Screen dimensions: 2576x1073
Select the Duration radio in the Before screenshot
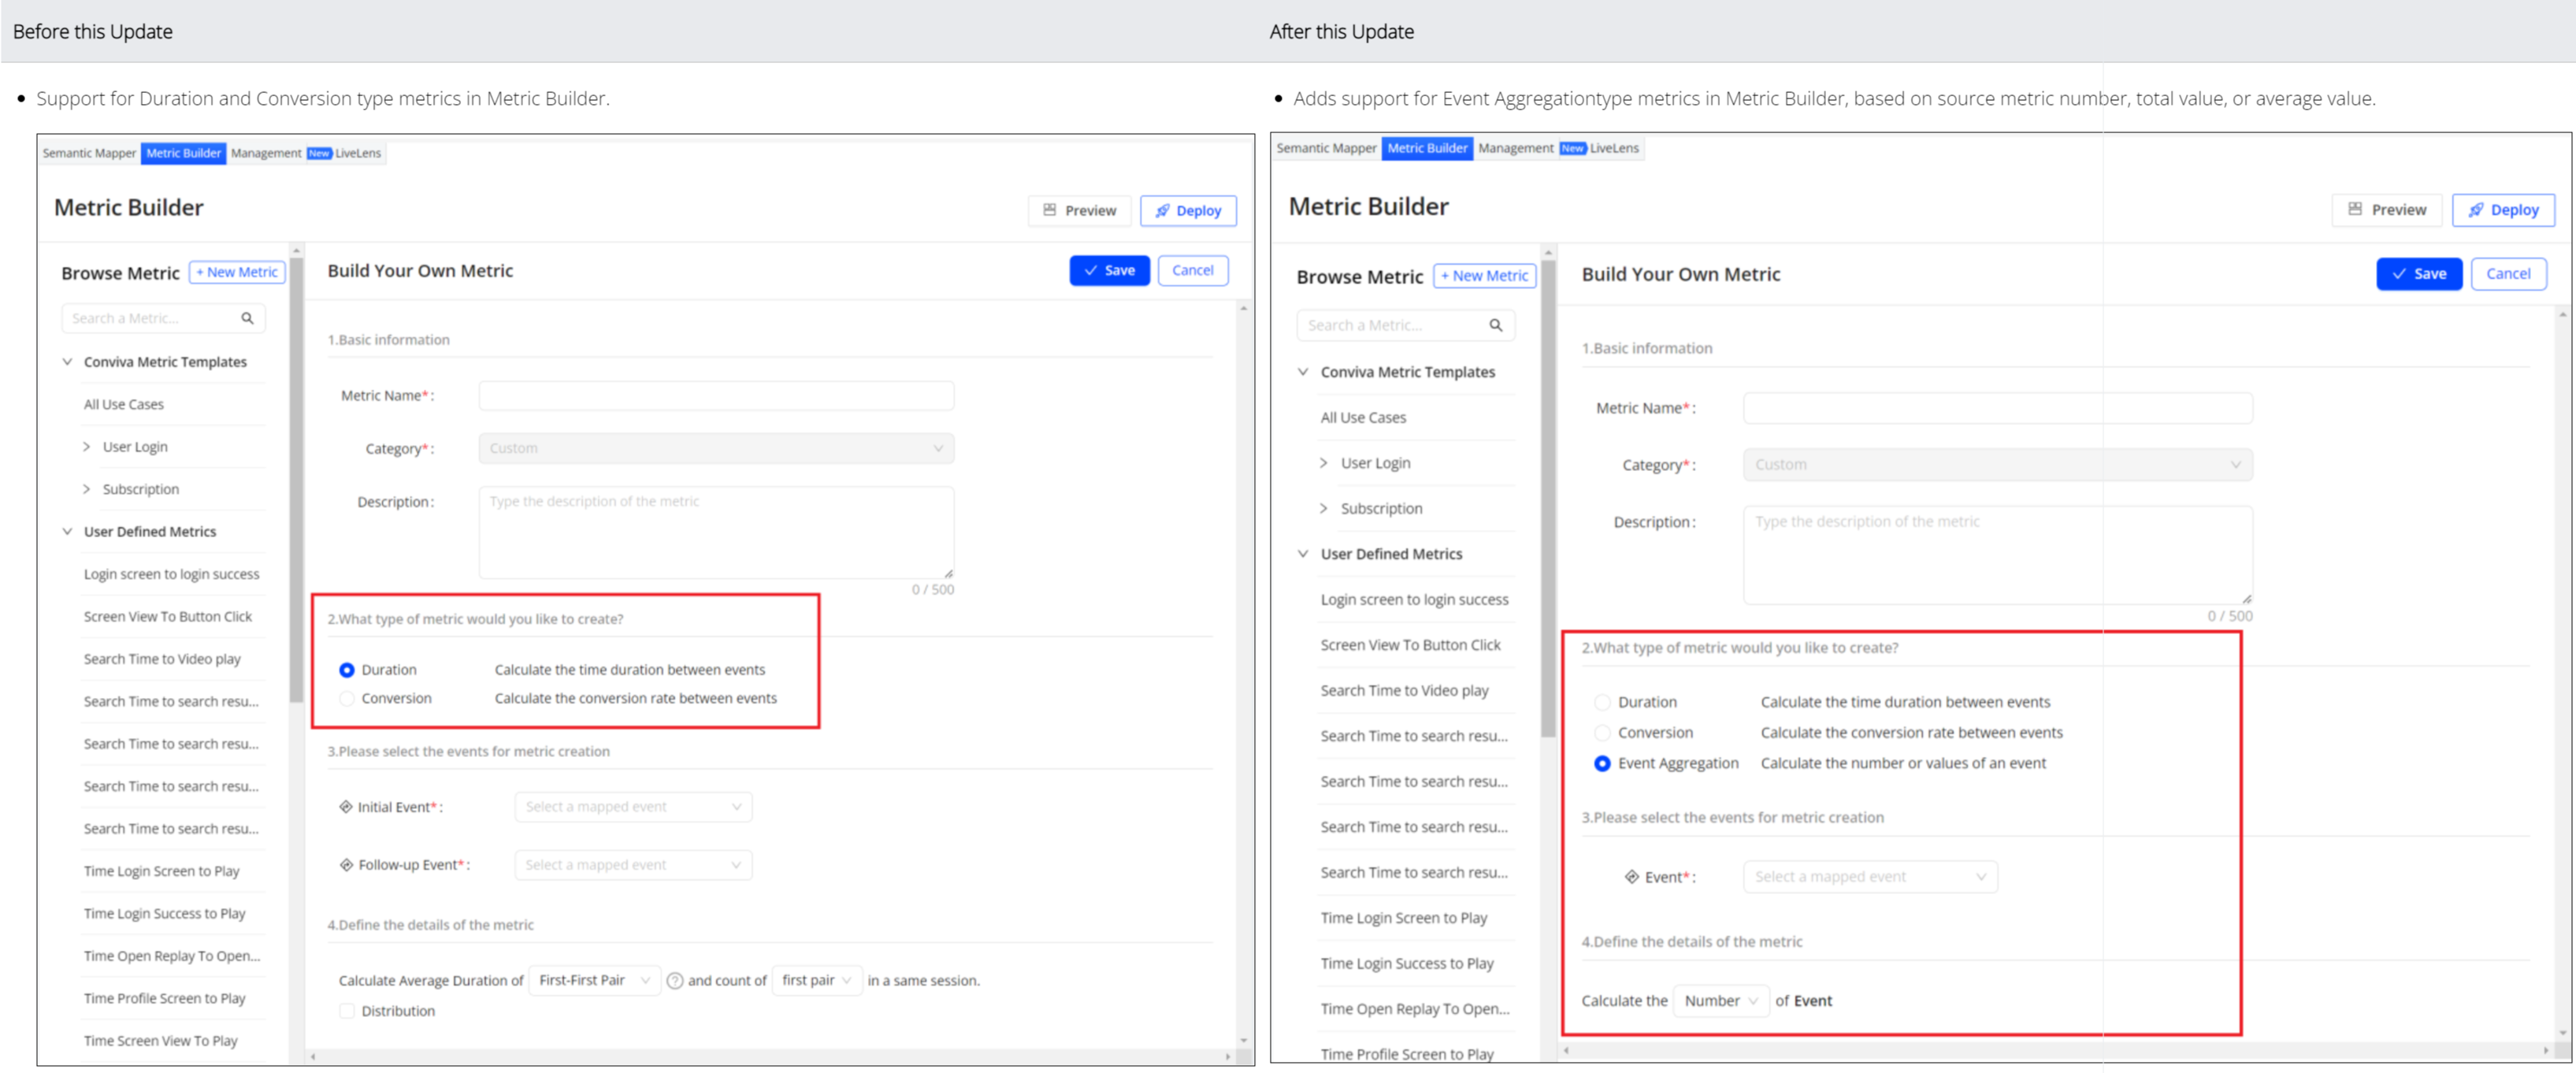click(x=347, y=670)
